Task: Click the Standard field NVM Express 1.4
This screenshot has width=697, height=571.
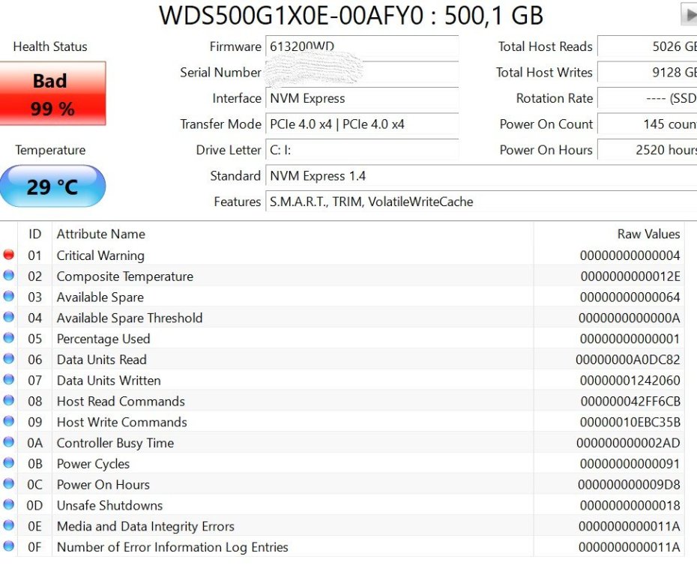Action: tap(481, 176)
